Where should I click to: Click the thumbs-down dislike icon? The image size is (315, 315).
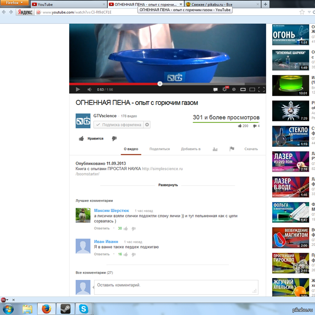(x=114, y=139)
